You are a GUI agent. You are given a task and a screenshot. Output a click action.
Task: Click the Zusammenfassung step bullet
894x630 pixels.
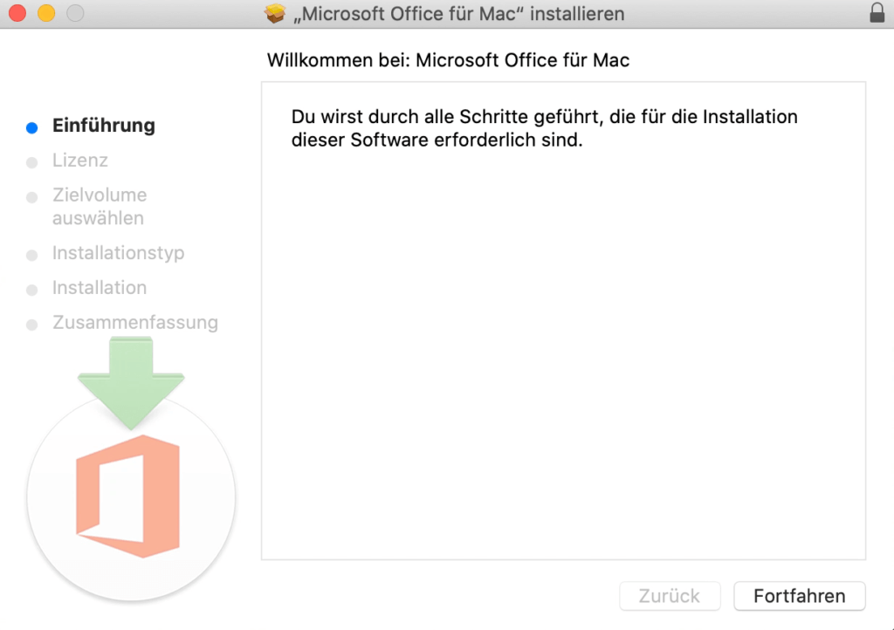pos(32,325)
